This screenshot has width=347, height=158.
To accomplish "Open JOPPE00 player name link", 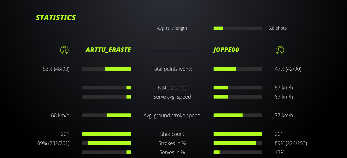I will [226, 50].
